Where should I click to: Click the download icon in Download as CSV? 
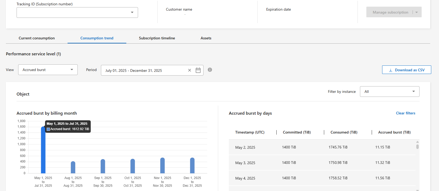390,70
